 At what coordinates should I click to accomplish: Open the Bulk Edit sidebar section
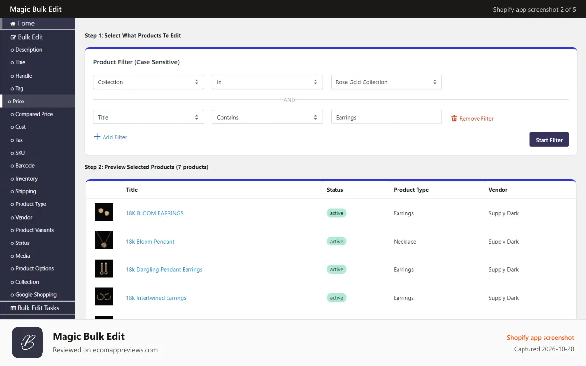[x=38, y=37]
